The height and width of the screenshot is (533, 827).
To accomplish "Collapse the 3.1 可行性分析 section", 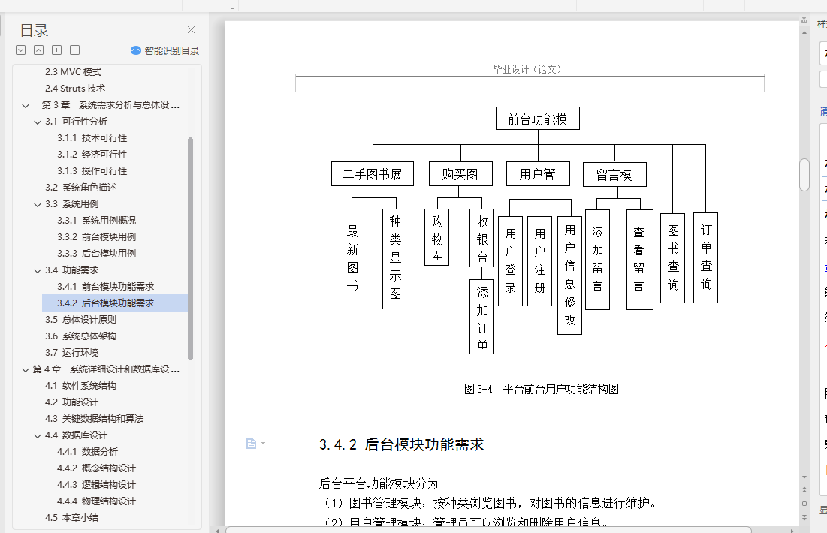I will 38,122.
